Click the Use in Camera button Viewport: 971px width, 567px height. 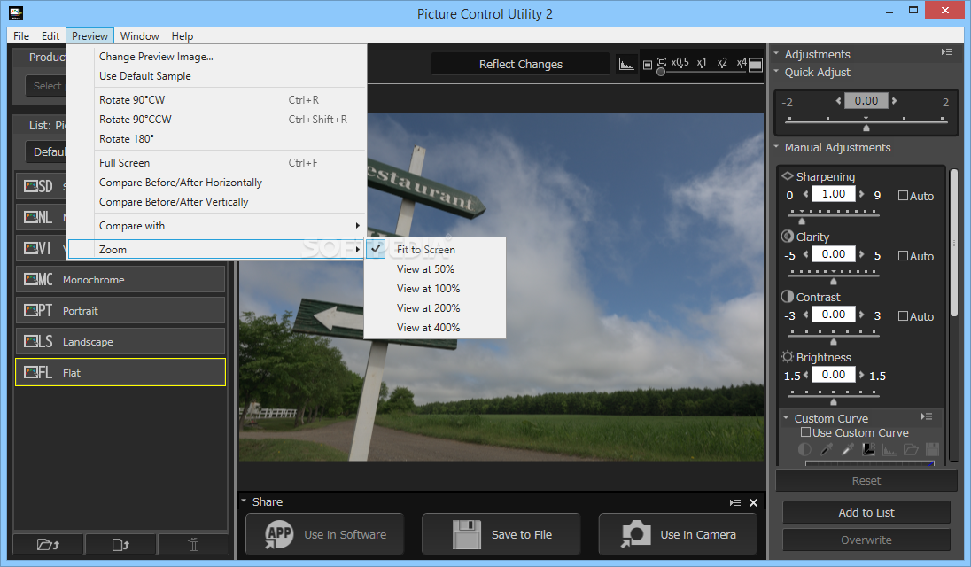pos(678,534)
